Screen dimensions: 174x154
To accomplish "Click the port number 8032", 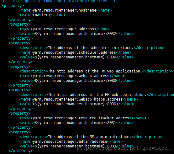I will pos(112,34).
